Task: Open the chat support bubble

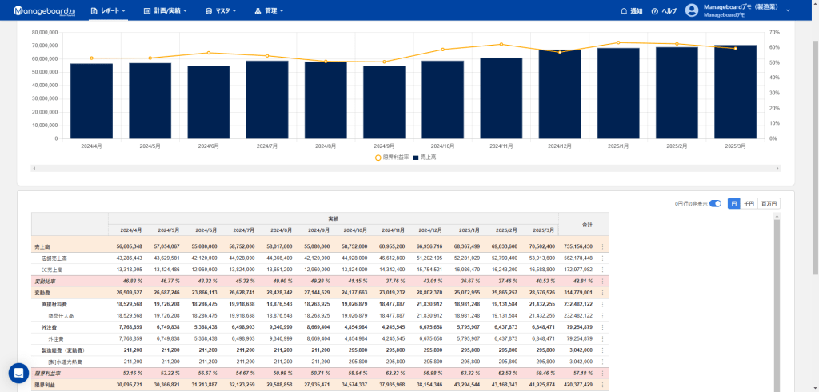Action: click(x=18, y=373)
